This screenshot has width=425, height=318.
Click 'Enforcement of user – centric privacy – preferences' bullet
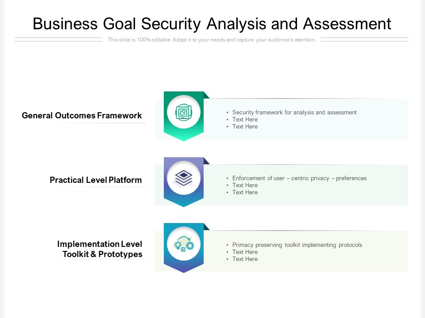point(299,178)
